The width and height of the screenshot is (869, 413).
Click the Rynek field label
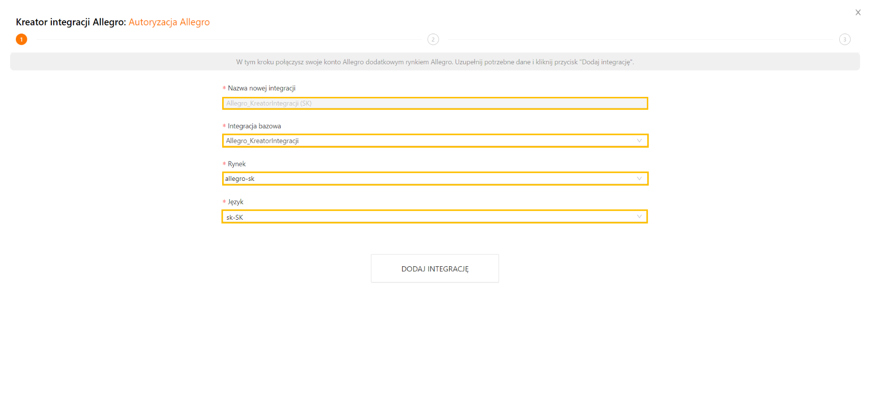(x=237, y=164)
